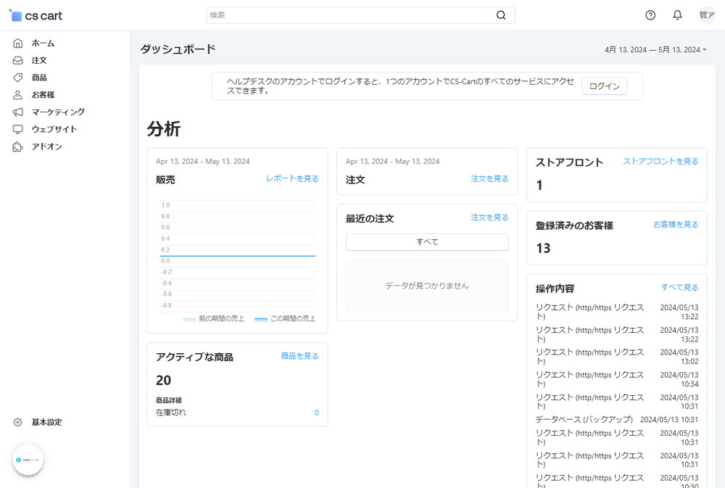Click the 商品を見る link

point(299,356)
